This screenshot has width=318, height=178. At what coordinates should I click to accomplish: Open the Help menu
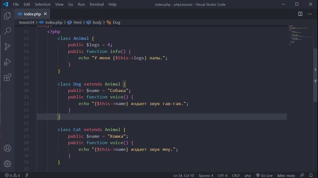click(112, 4)
